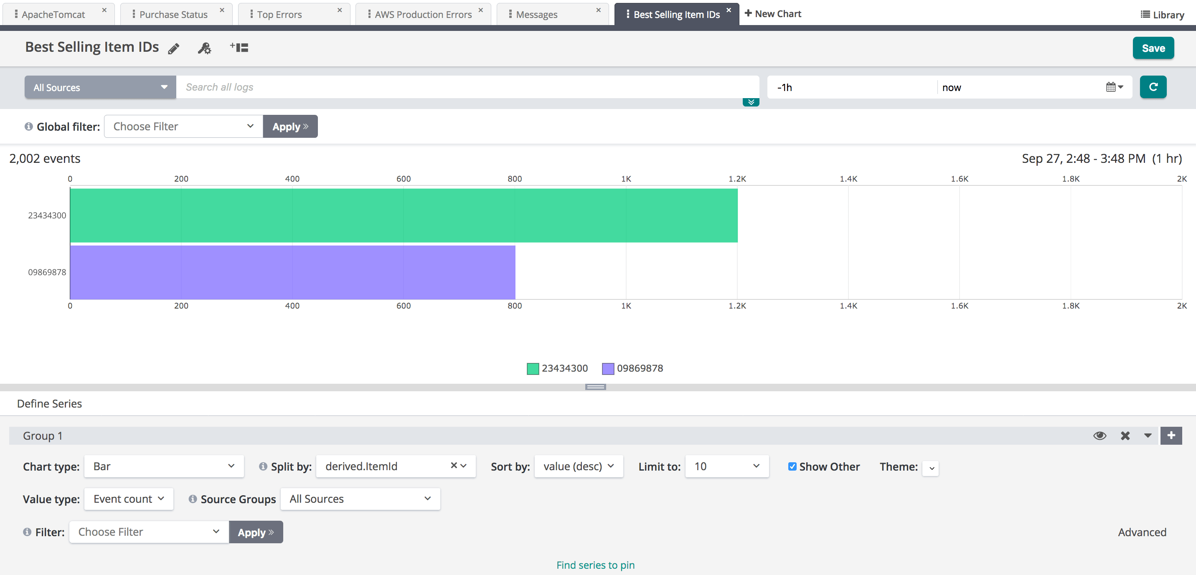The width and height of the screenshot is (1196, 575).
Task: Add a new group with plus button
Action: pos(1171,436)
